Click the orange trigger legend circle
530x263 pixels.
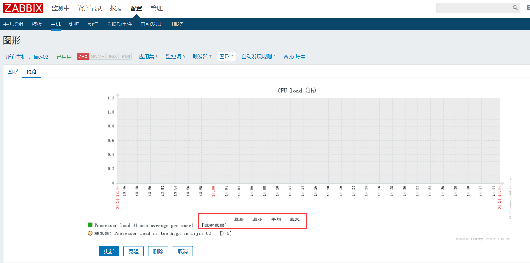coord(90,233)
